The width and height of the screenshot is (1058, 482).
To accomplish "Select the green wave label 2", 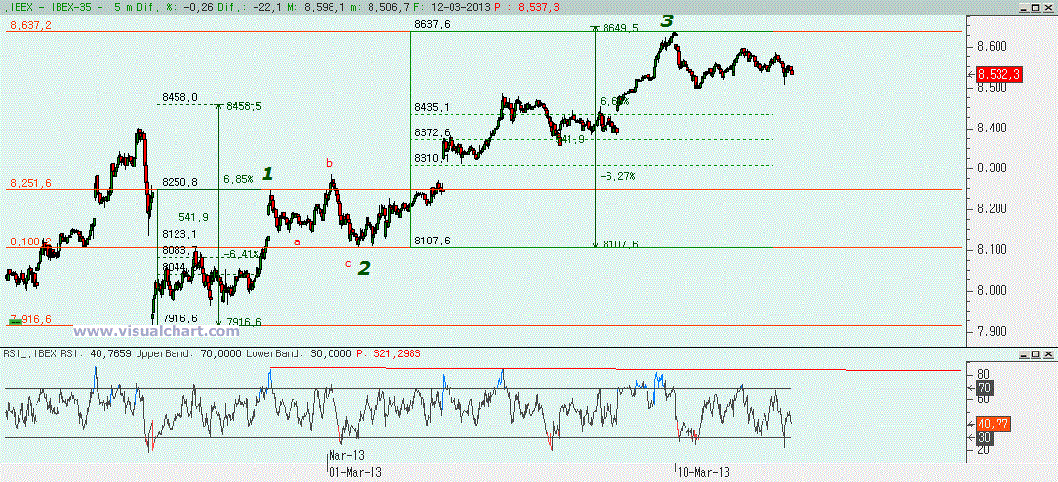I will pos(364,269).
